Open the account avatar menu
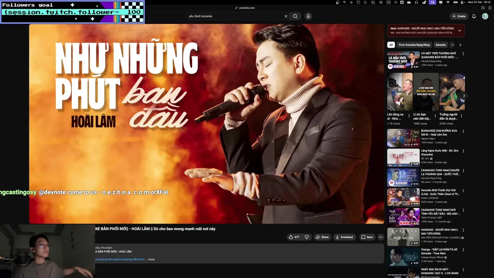The width and height of the screenshot is (494, 278). (485, 16)
